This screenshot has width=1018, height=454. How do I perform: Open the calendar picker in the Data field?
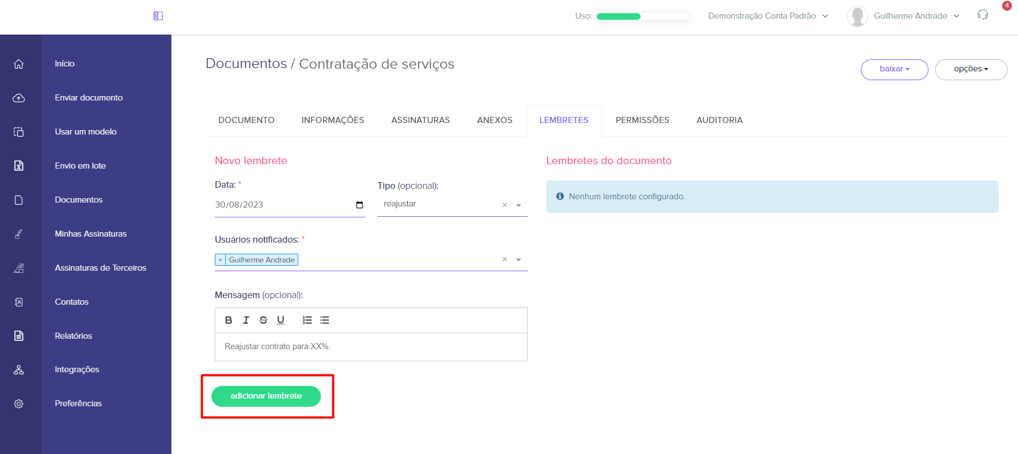[359, 205]
